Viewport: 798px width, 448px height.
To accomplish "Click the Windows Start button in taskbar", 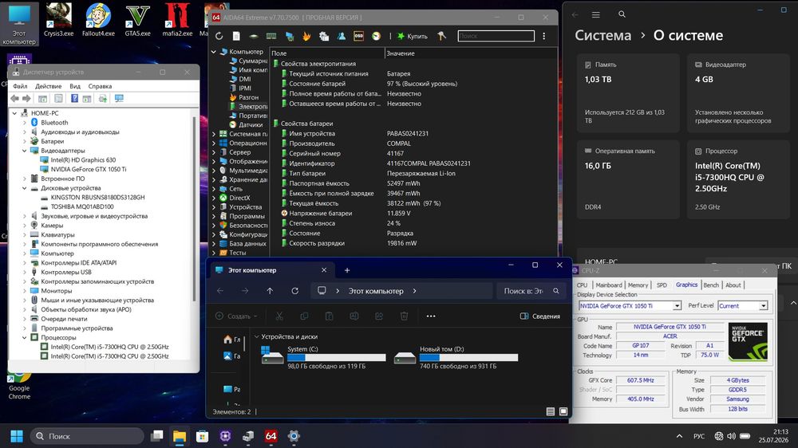I will (17, 436).
